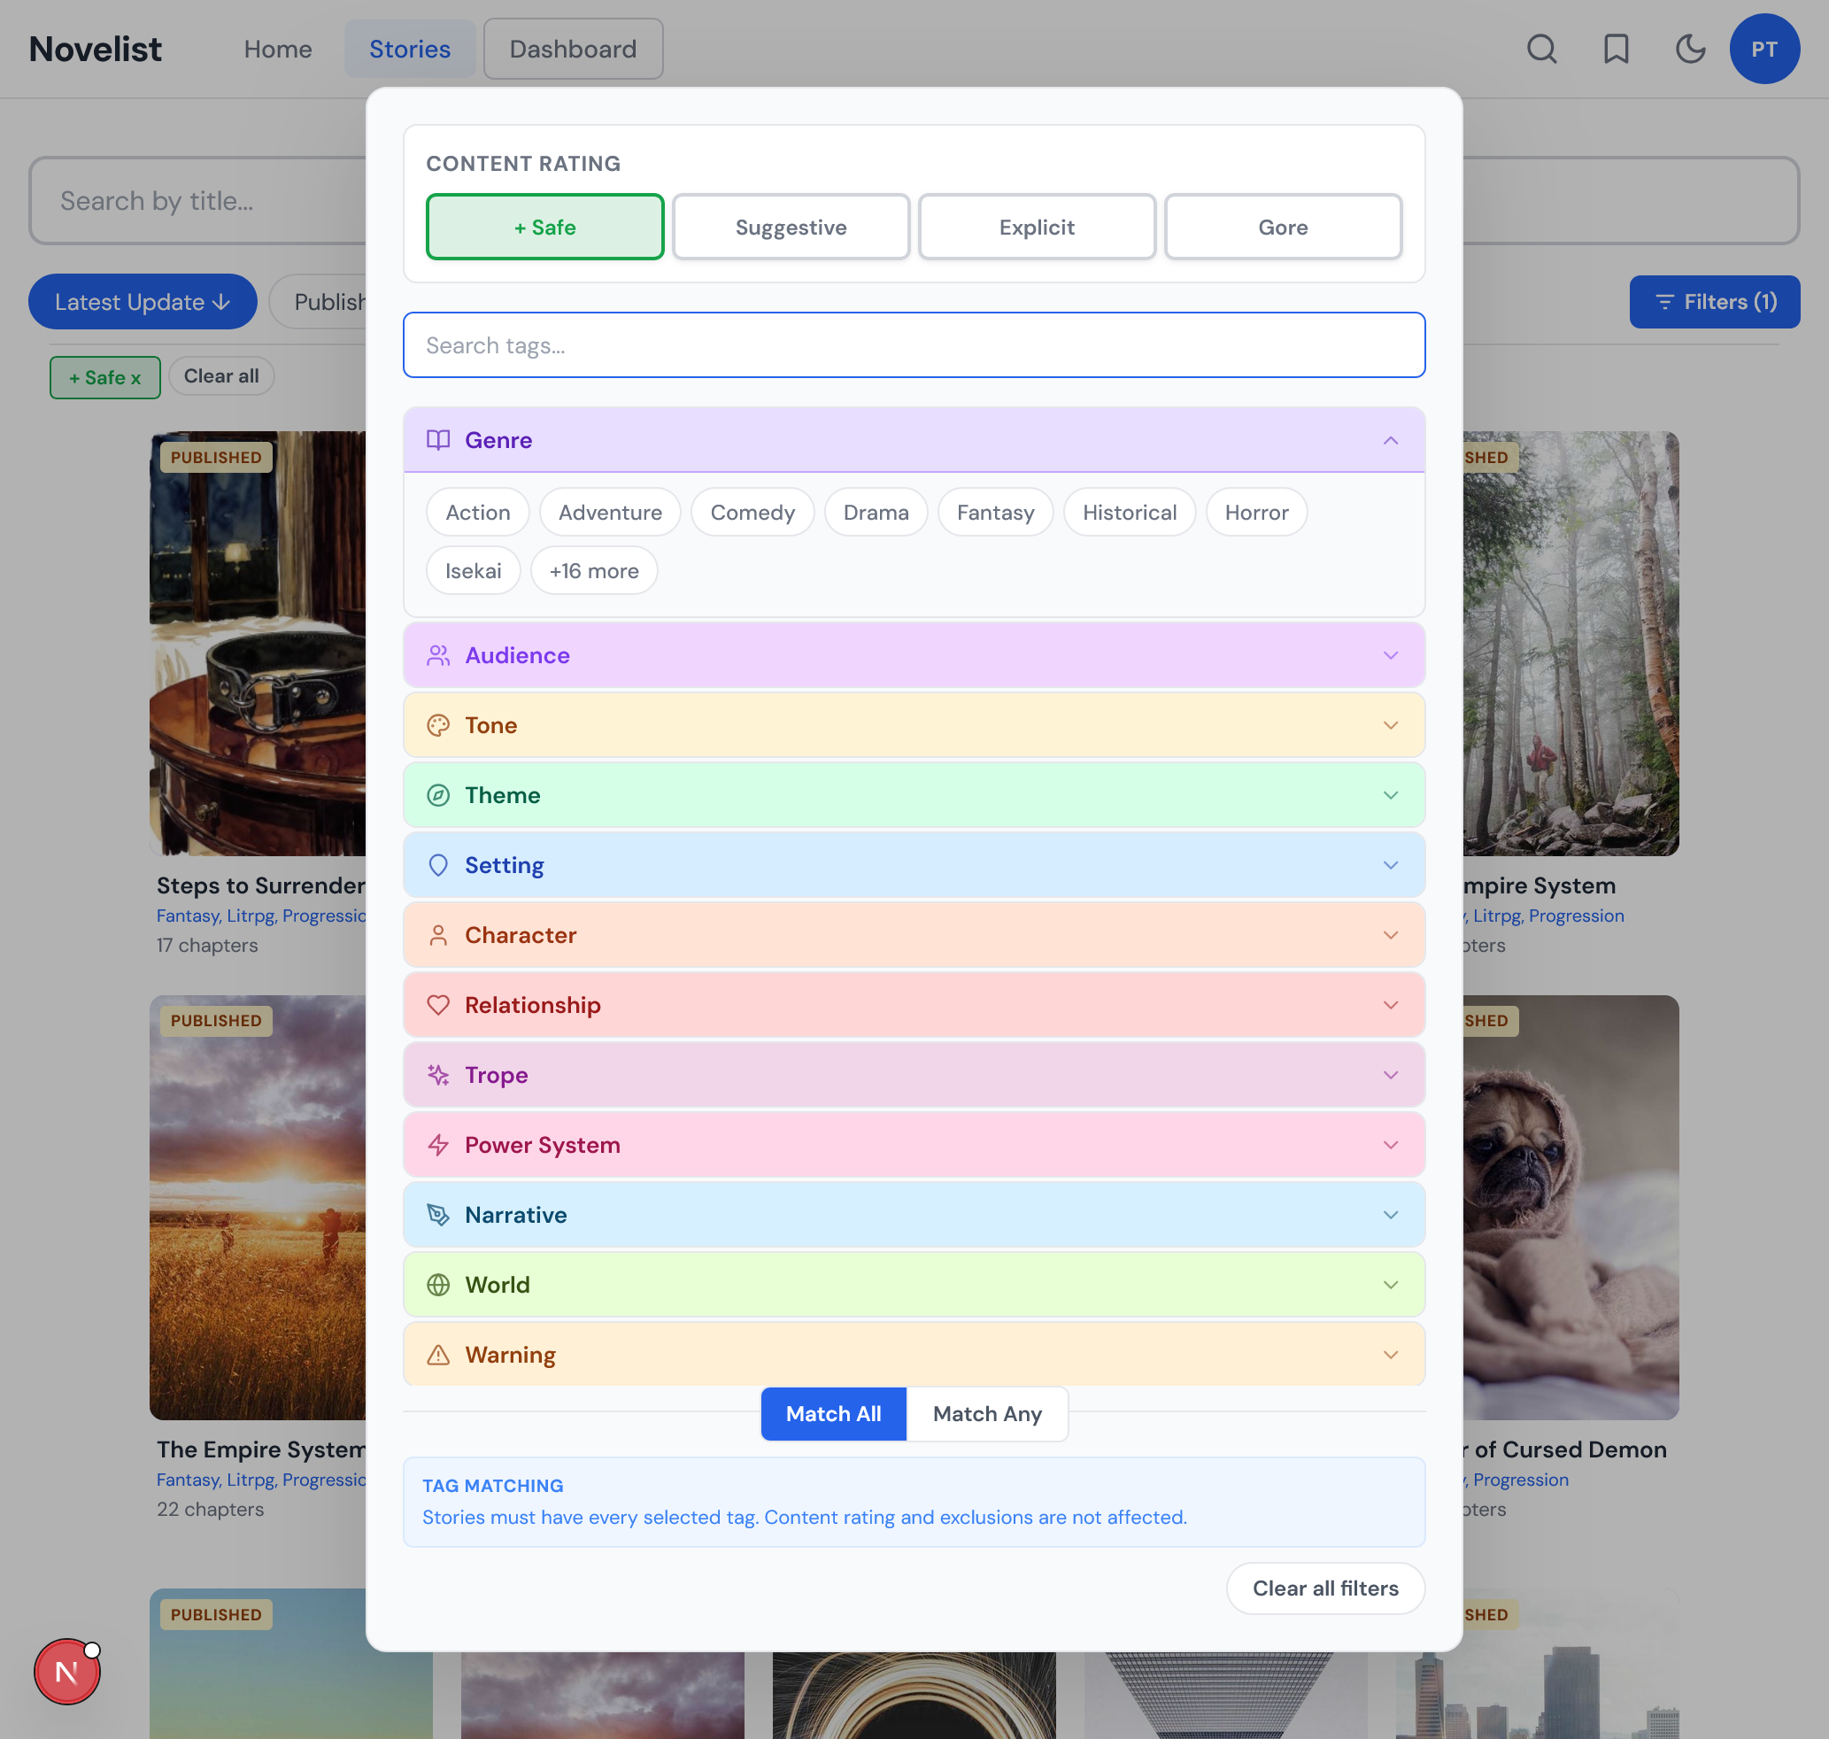1829x1739 pixels.
Task: Open bookmarks from the top bar
Action: pos(1616,49)
